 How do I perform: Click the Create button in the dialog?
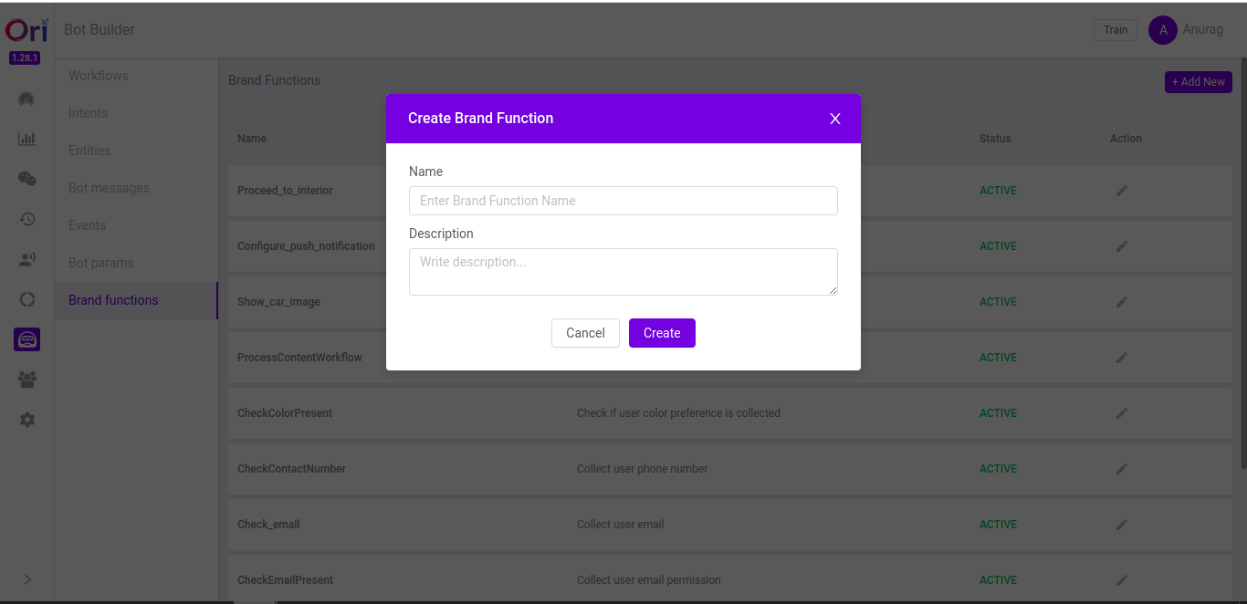[662, 332]
